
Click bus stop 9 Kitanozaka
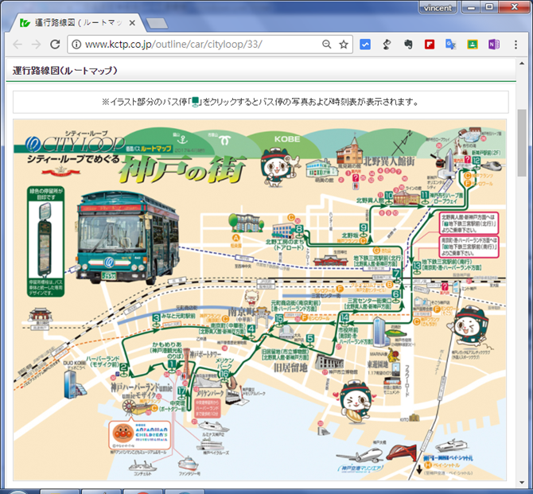coord(364,229)
